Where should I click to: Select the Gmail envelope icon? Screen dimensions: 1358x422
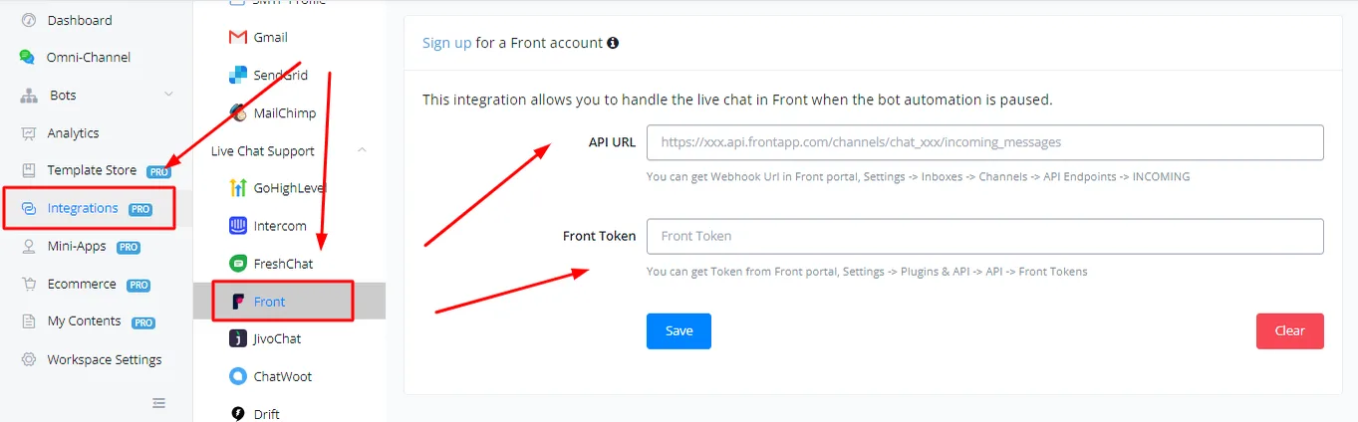click(237, 37)
